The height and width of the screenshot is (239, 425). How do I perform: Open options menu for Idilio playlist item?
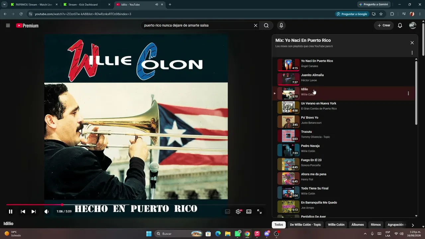click(x=408, y=94)
